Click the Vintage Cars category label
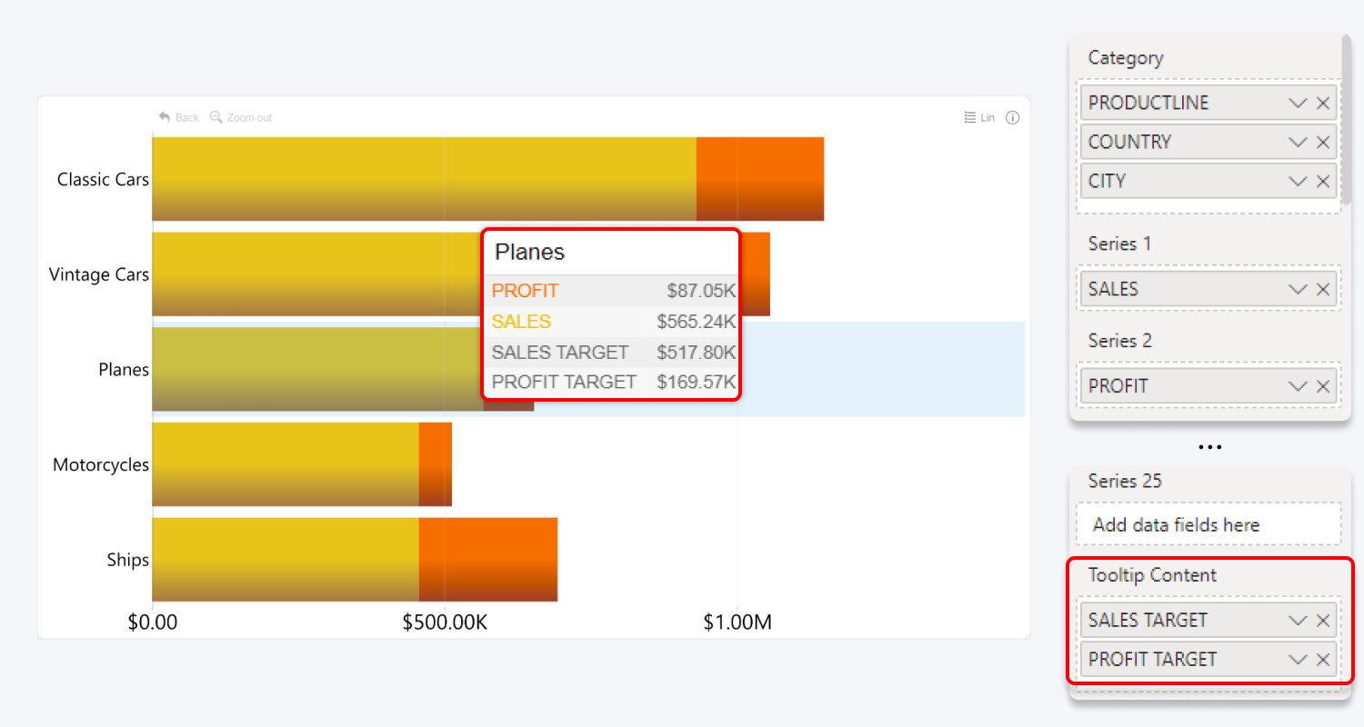Viewport: 1364px width, 727px height. click(98, 274)
